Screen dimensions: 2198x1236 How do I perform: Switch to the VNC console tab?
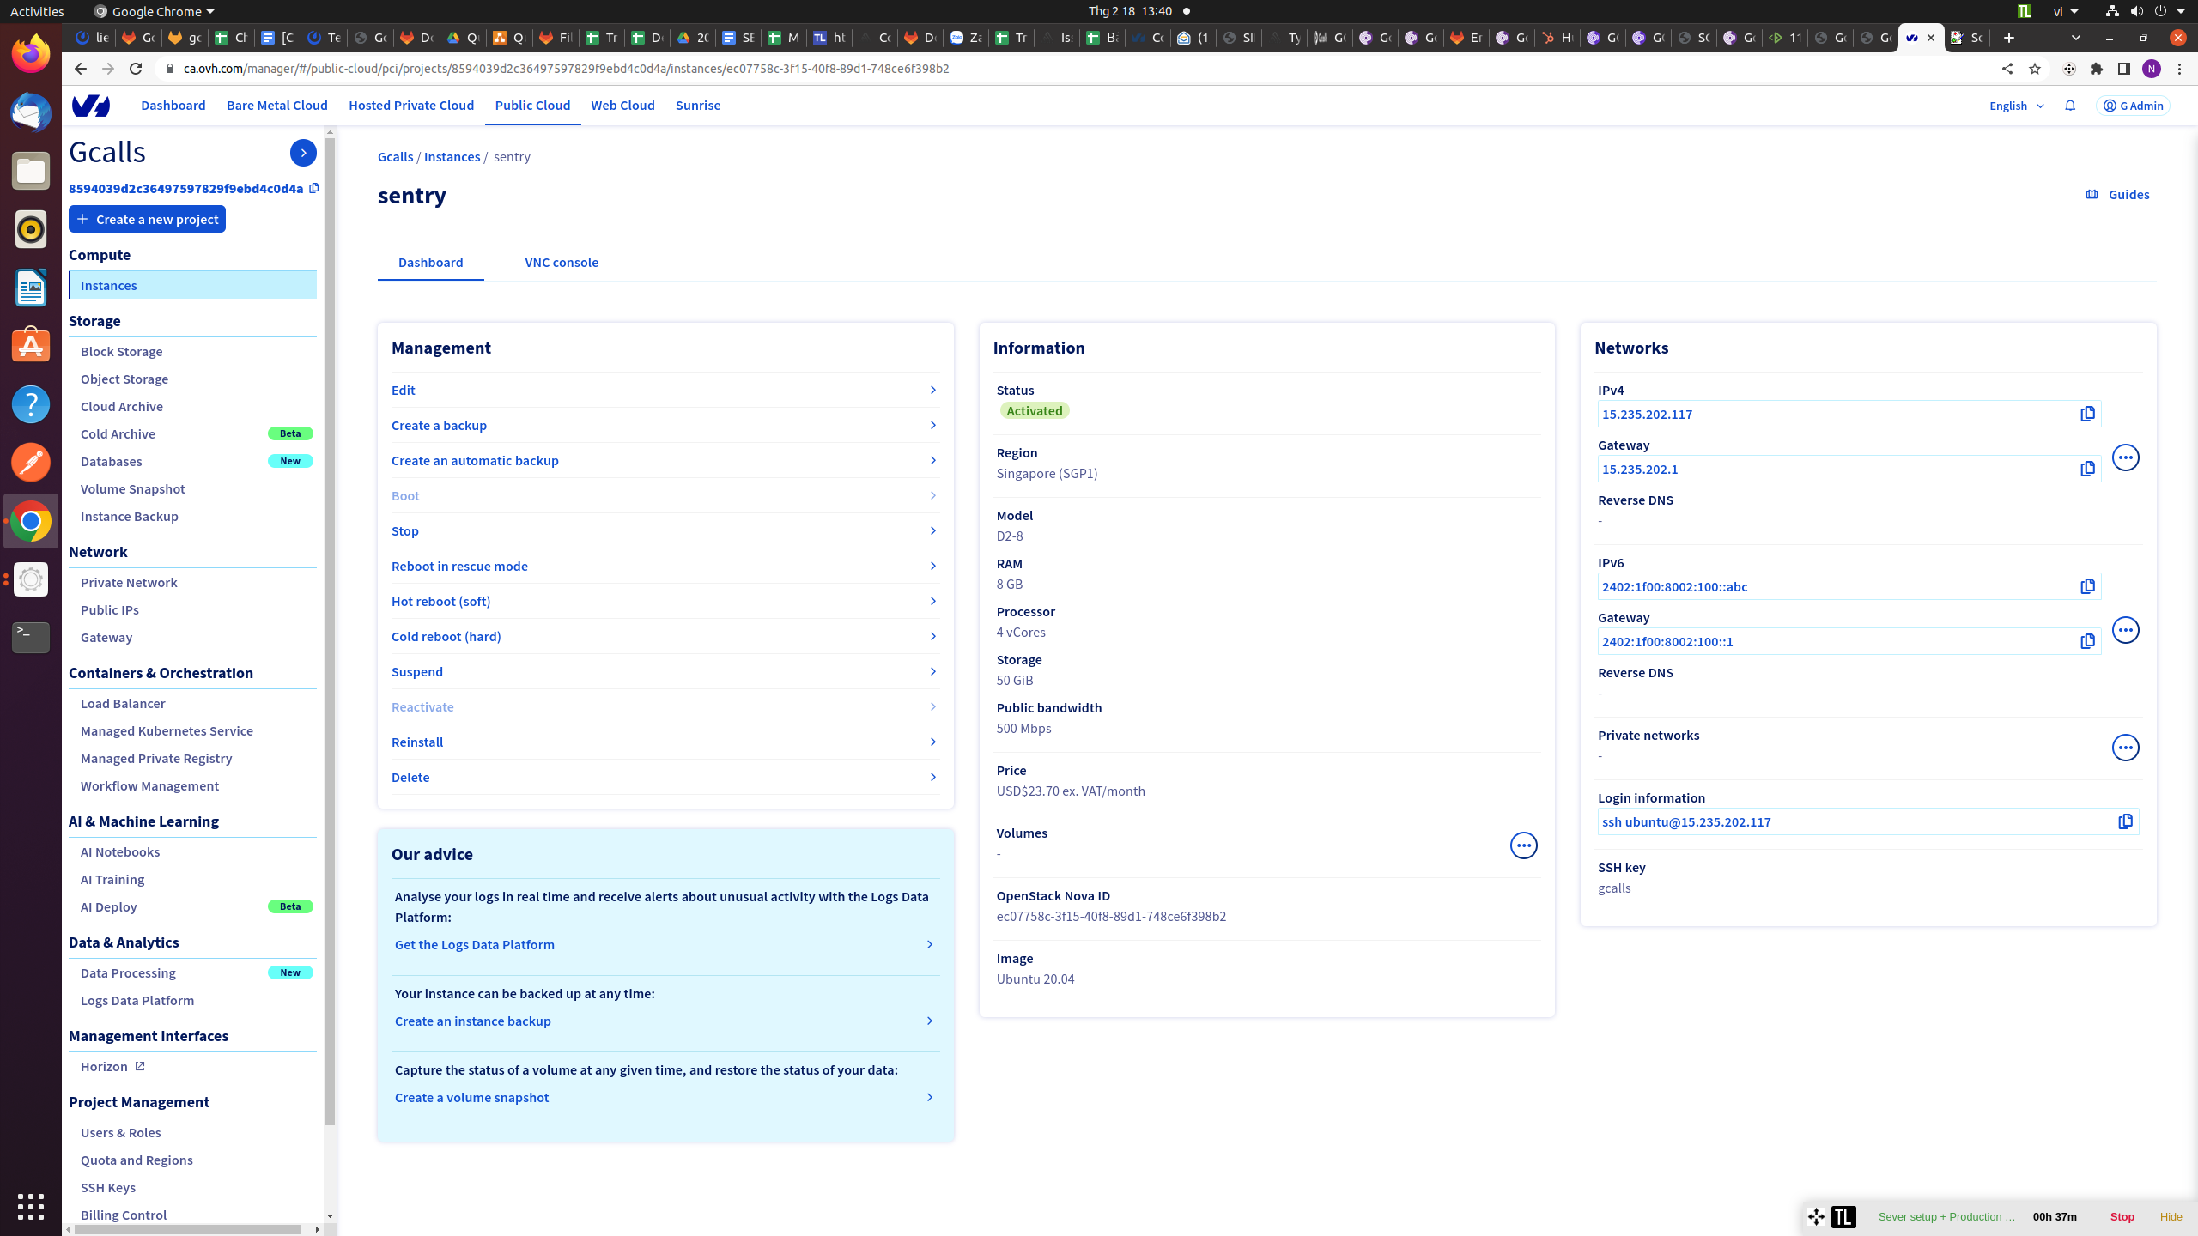[x=562, y=263]
